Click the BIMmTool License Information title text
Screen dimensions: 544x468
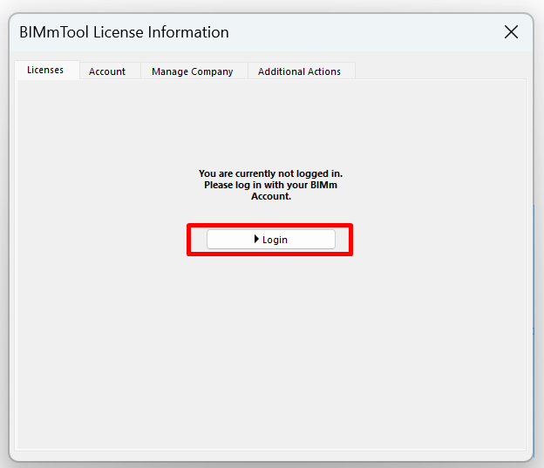pos(124,32)
